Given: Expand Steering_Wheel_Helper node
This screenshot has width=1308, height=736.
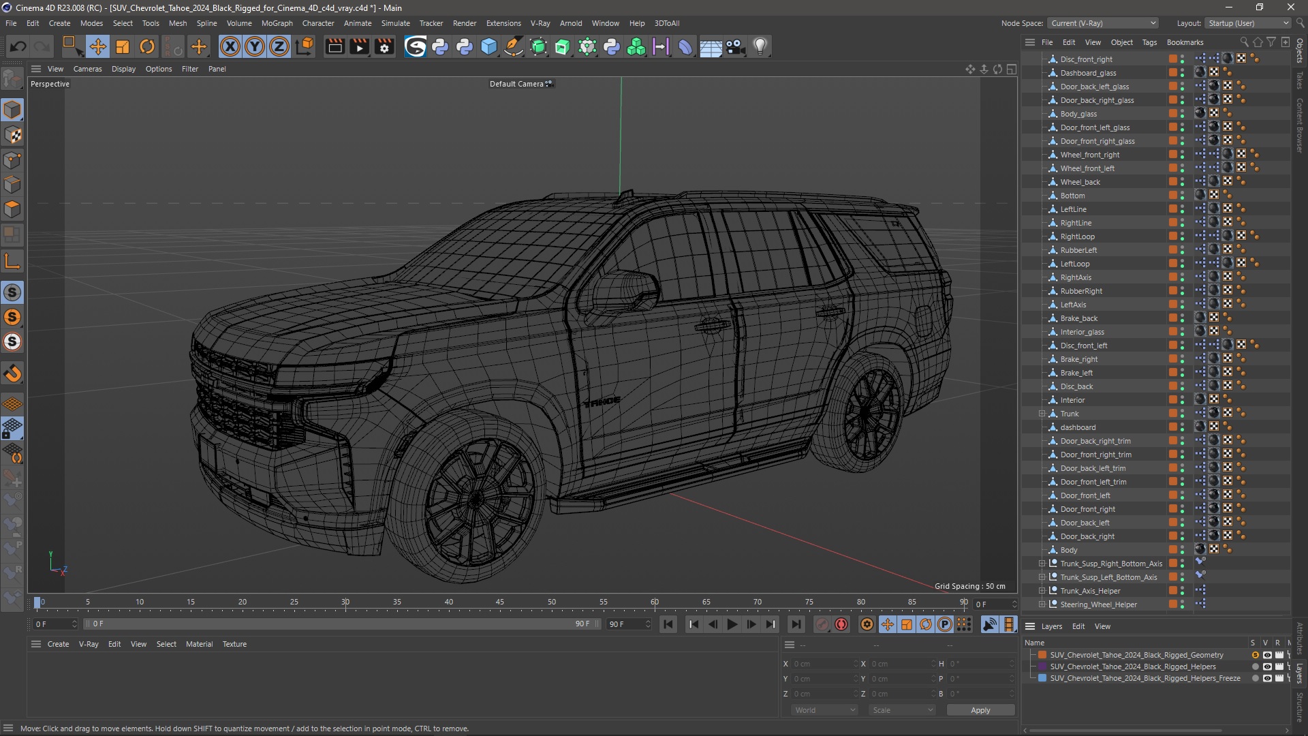Looking at the screenshot, I should tap(1042, 604).
